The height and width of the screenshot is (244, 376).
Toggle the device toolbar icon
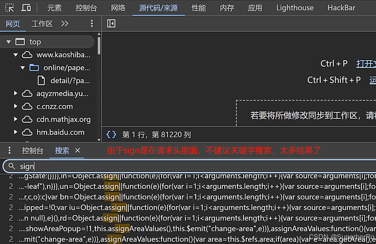tap(26, 8)
